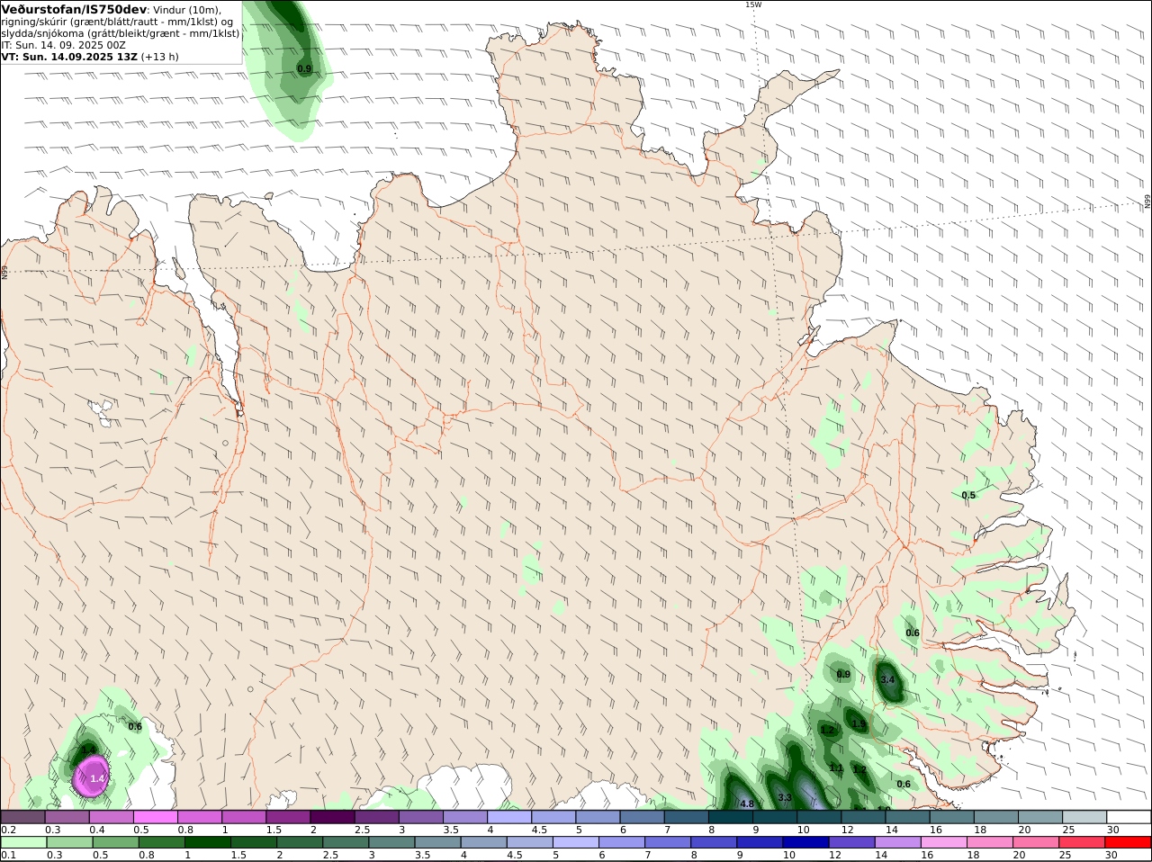Click the 1.9 rainfall value

859,723
